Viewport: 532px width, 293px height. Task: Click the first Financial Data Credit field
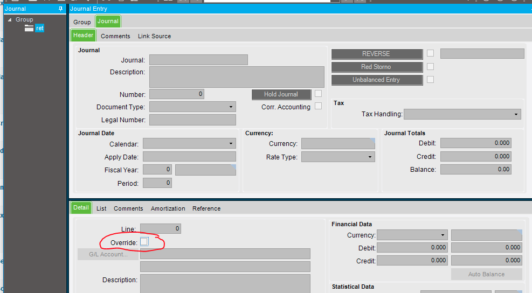pyautogui.click(x=412, y=261)
